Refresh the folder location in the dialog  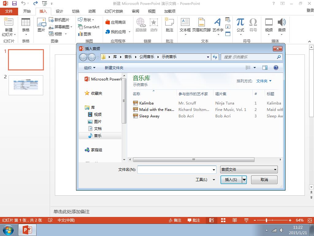click(215, 57)
